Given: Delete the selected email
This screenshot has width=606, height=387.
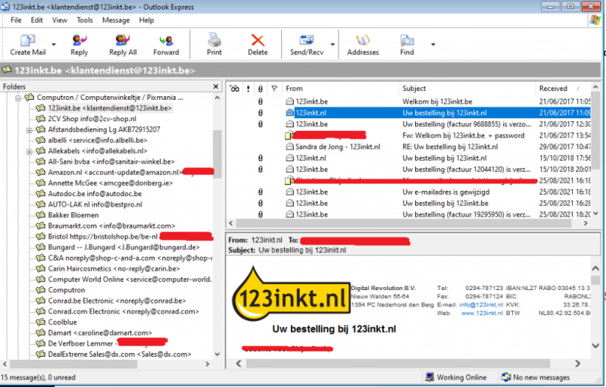Looking at the screenshot, I should 258,45.
